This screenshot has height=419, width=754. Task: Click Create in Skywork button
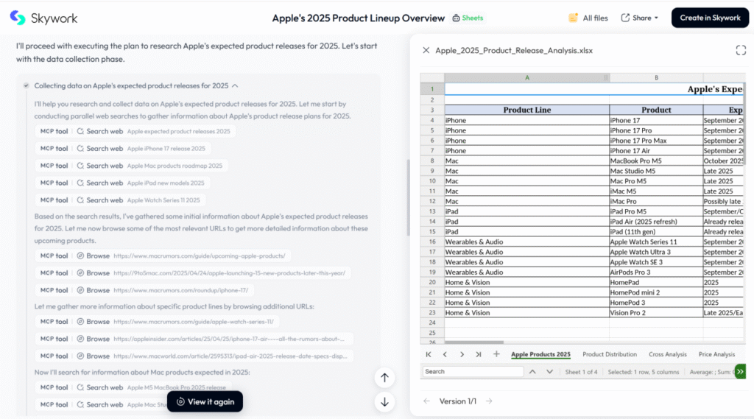coord(710,18)
